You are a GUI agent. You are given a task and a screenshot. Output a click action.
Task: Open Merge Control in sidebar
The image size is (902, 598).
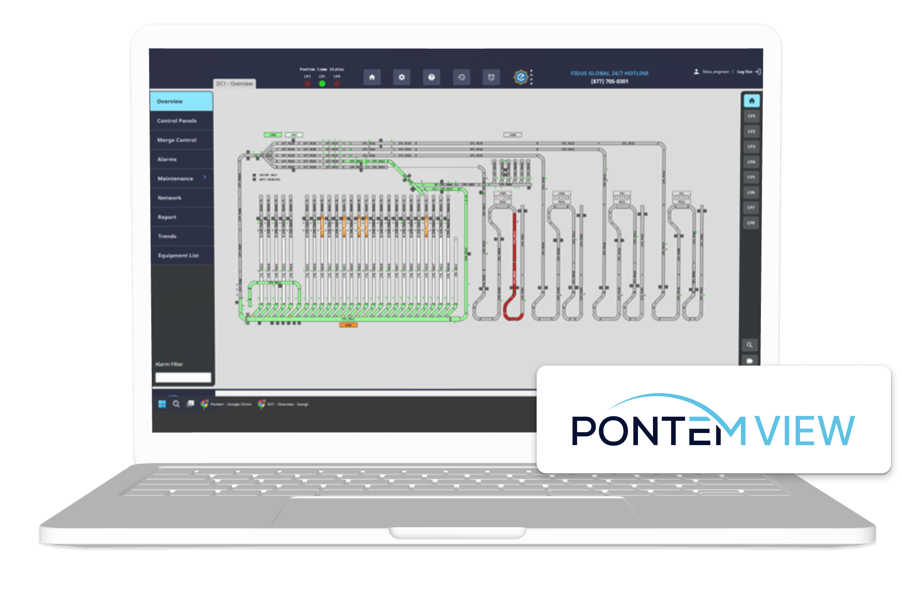tap(181, 140)
